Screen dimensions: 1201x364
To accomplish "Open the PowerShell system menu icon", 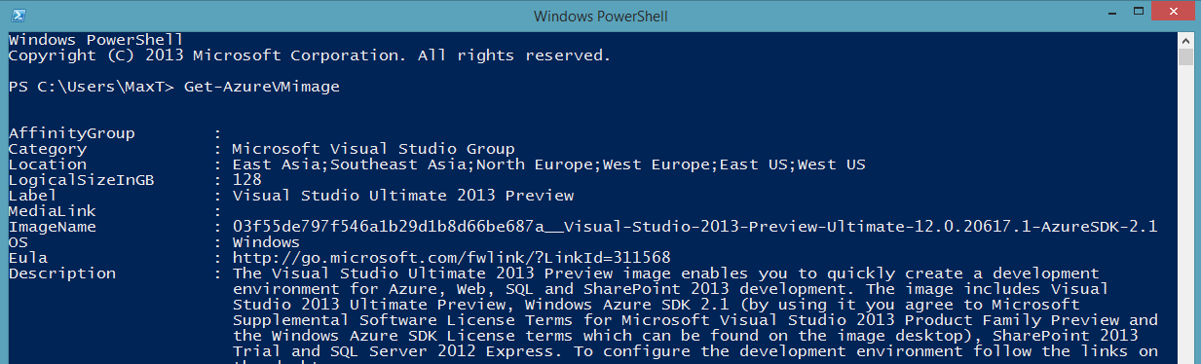I will click(x=18, y=16).
